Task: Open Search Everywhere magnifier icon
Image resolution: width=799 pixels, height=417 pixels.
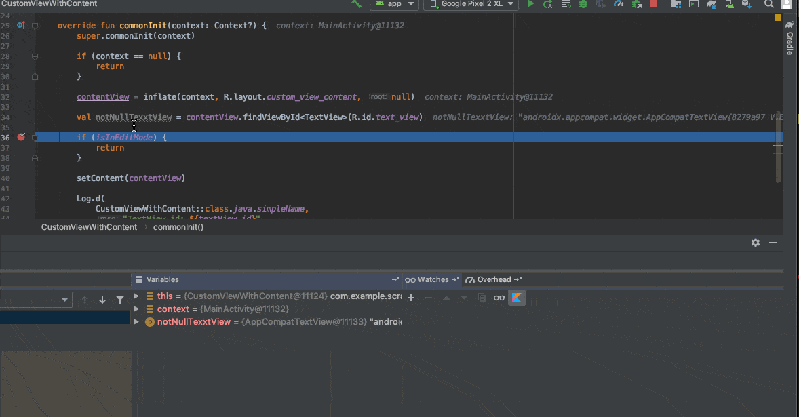Action: tap(769, 4)
